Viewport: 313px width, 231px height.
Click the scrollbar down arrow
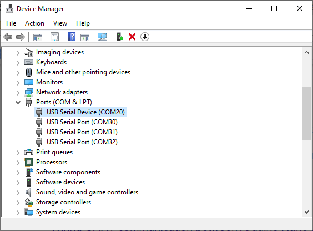coord(306,212)
